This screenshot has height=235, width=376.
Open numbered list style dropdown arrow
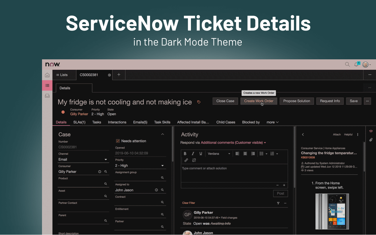(277, 154)
